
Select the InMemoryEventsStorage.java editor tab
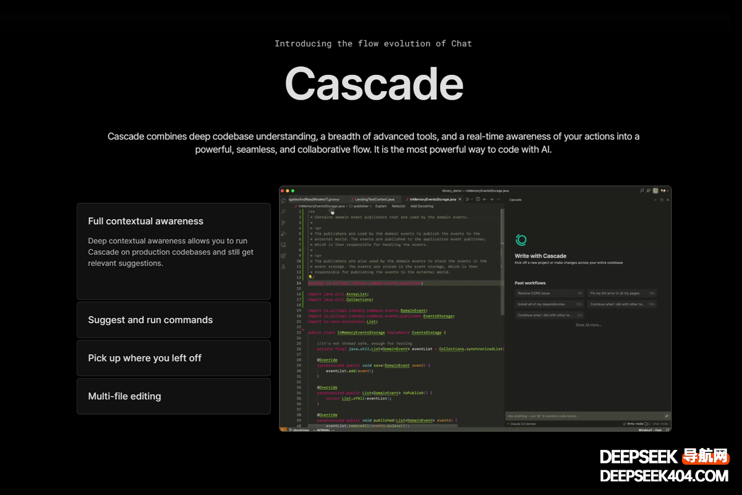click(x=433, y=199)
